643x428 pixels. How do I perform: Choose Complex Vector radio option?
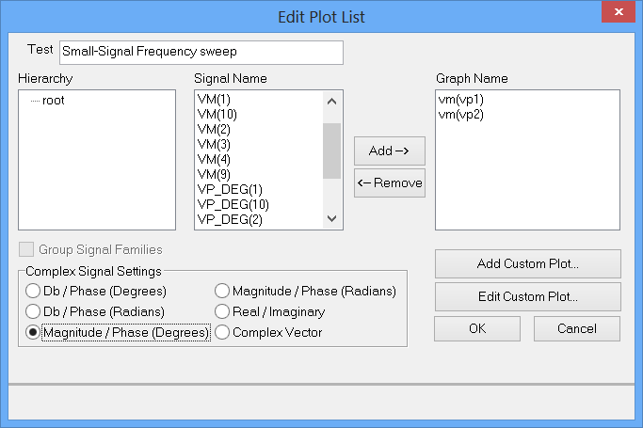222,332
